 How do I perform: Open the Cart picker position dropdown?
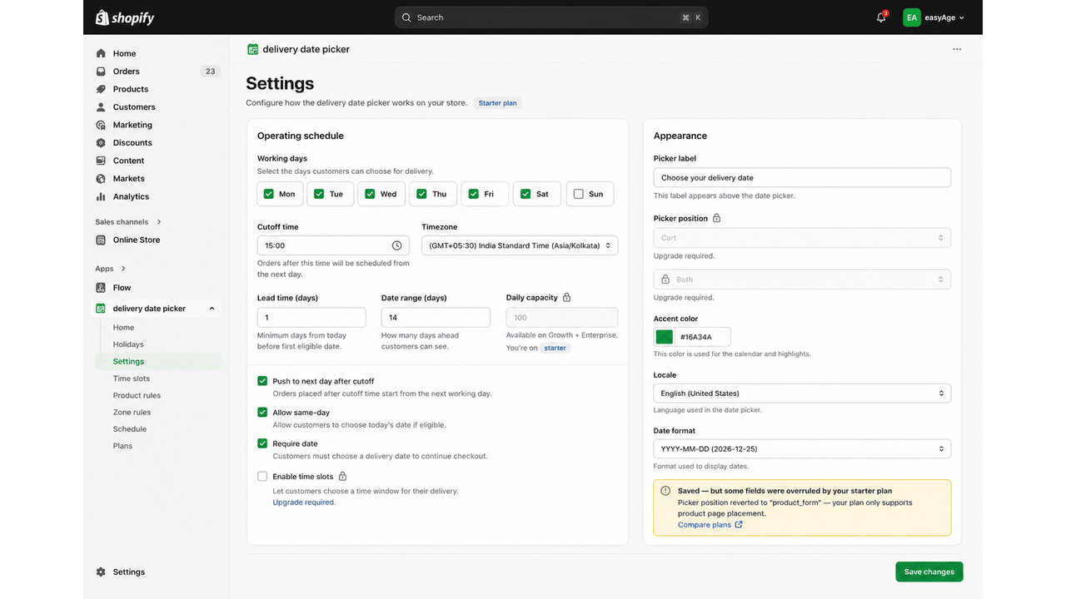tap(802, 238)
